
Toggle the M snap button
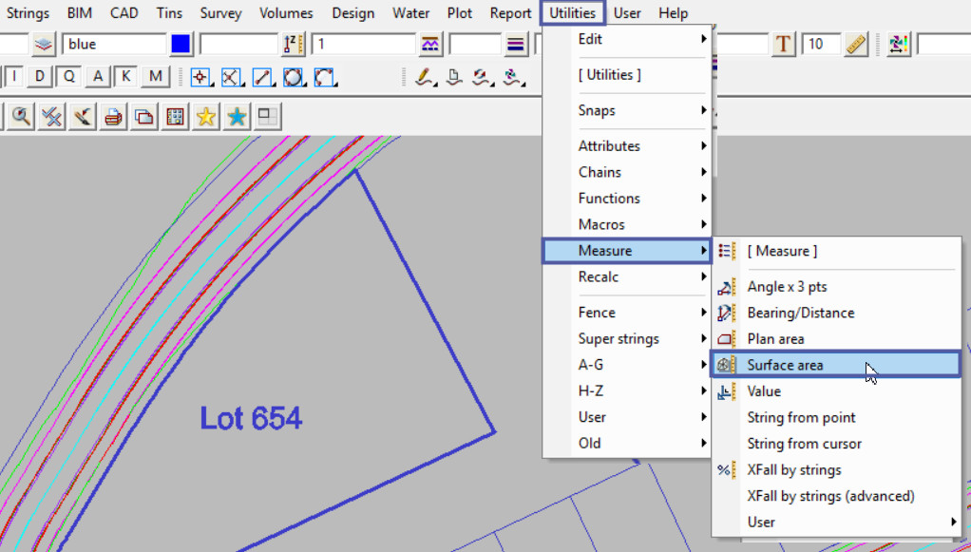[156, 77]
